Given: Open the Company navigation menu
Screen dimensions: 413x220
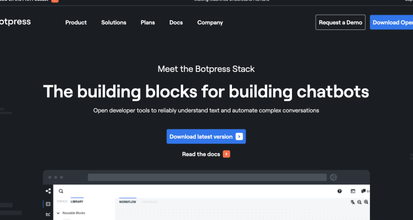Looking at the screenshot, I should pyautogui.click(x=210, y=23).
